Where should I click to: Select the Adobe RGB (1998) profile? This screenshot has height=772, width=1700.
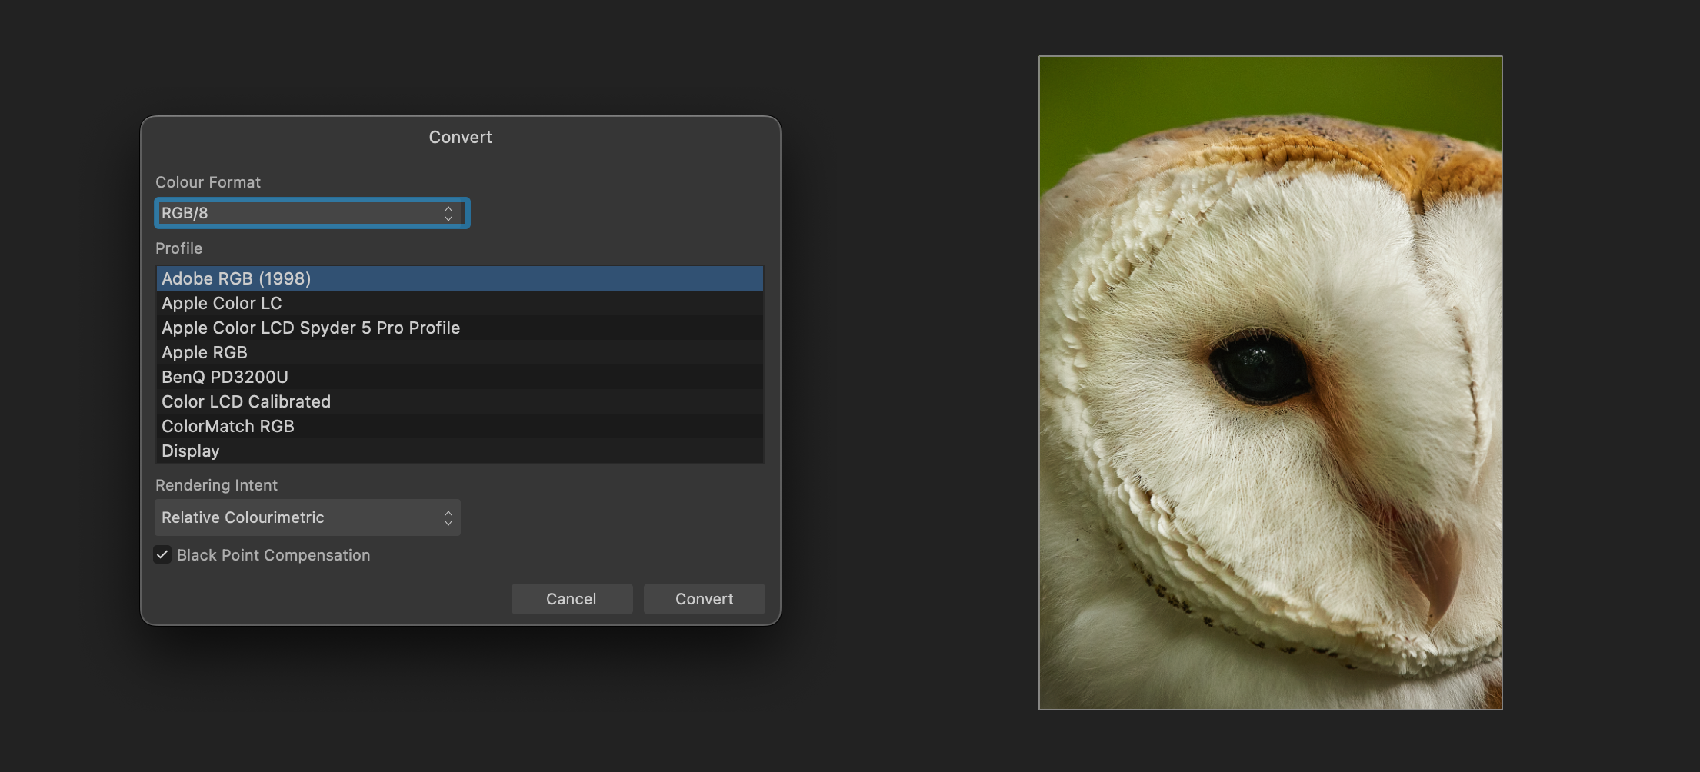click(460, 278)
